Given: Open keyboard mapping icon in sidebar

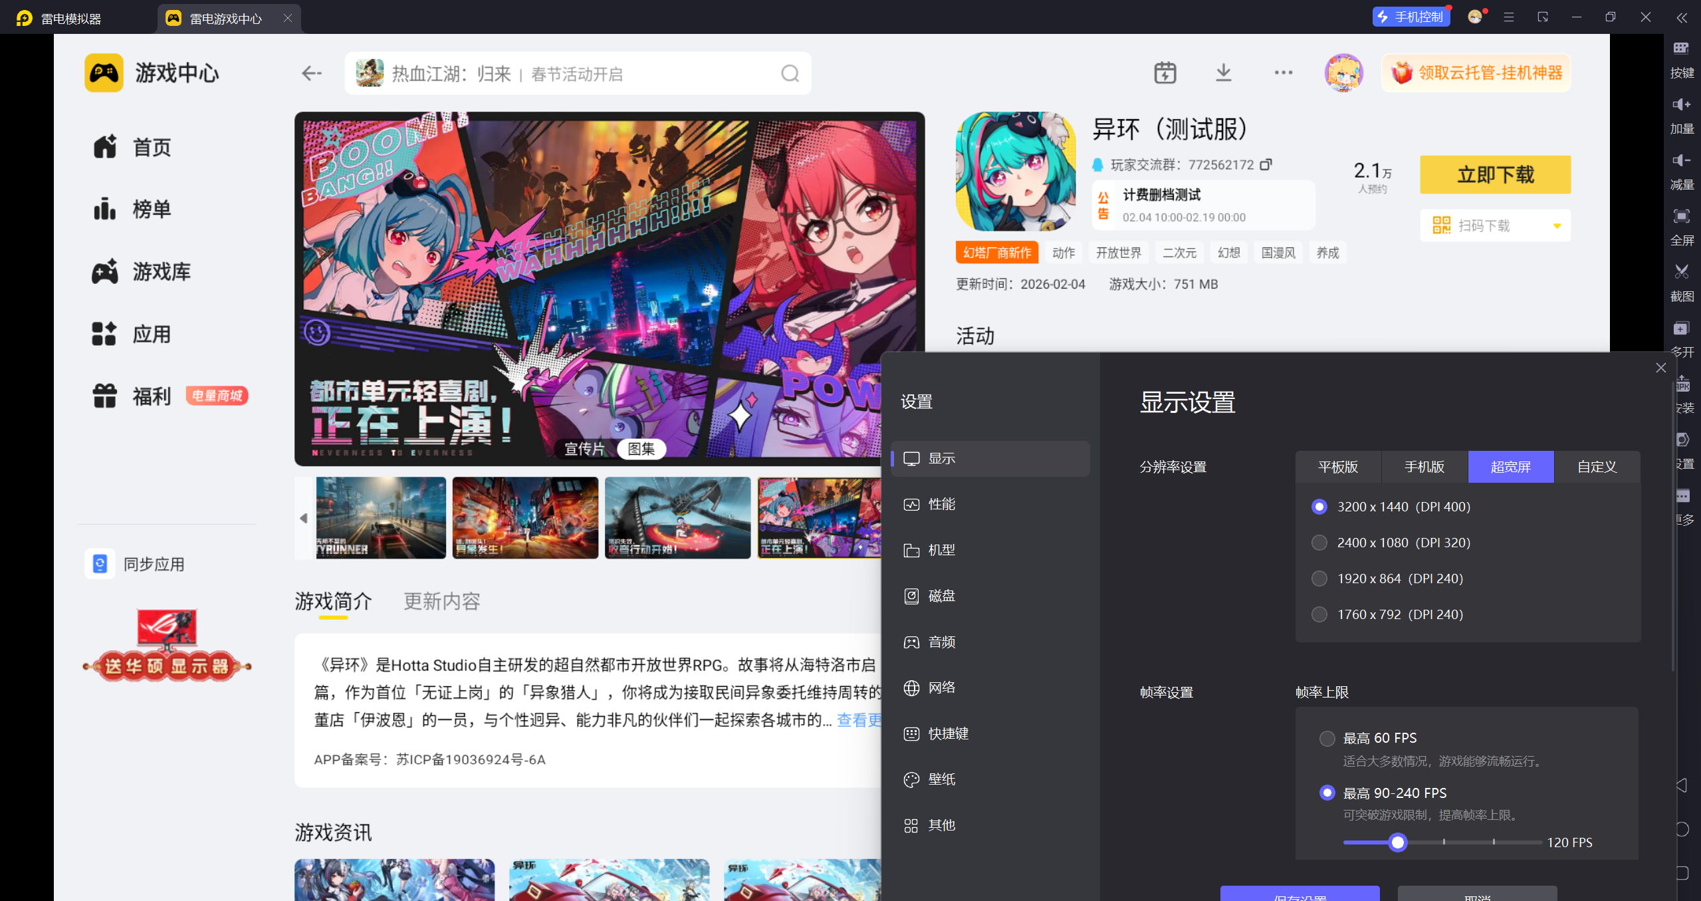Looking at the screenshot, I should pyautogui.click(x=1681, y=48).
